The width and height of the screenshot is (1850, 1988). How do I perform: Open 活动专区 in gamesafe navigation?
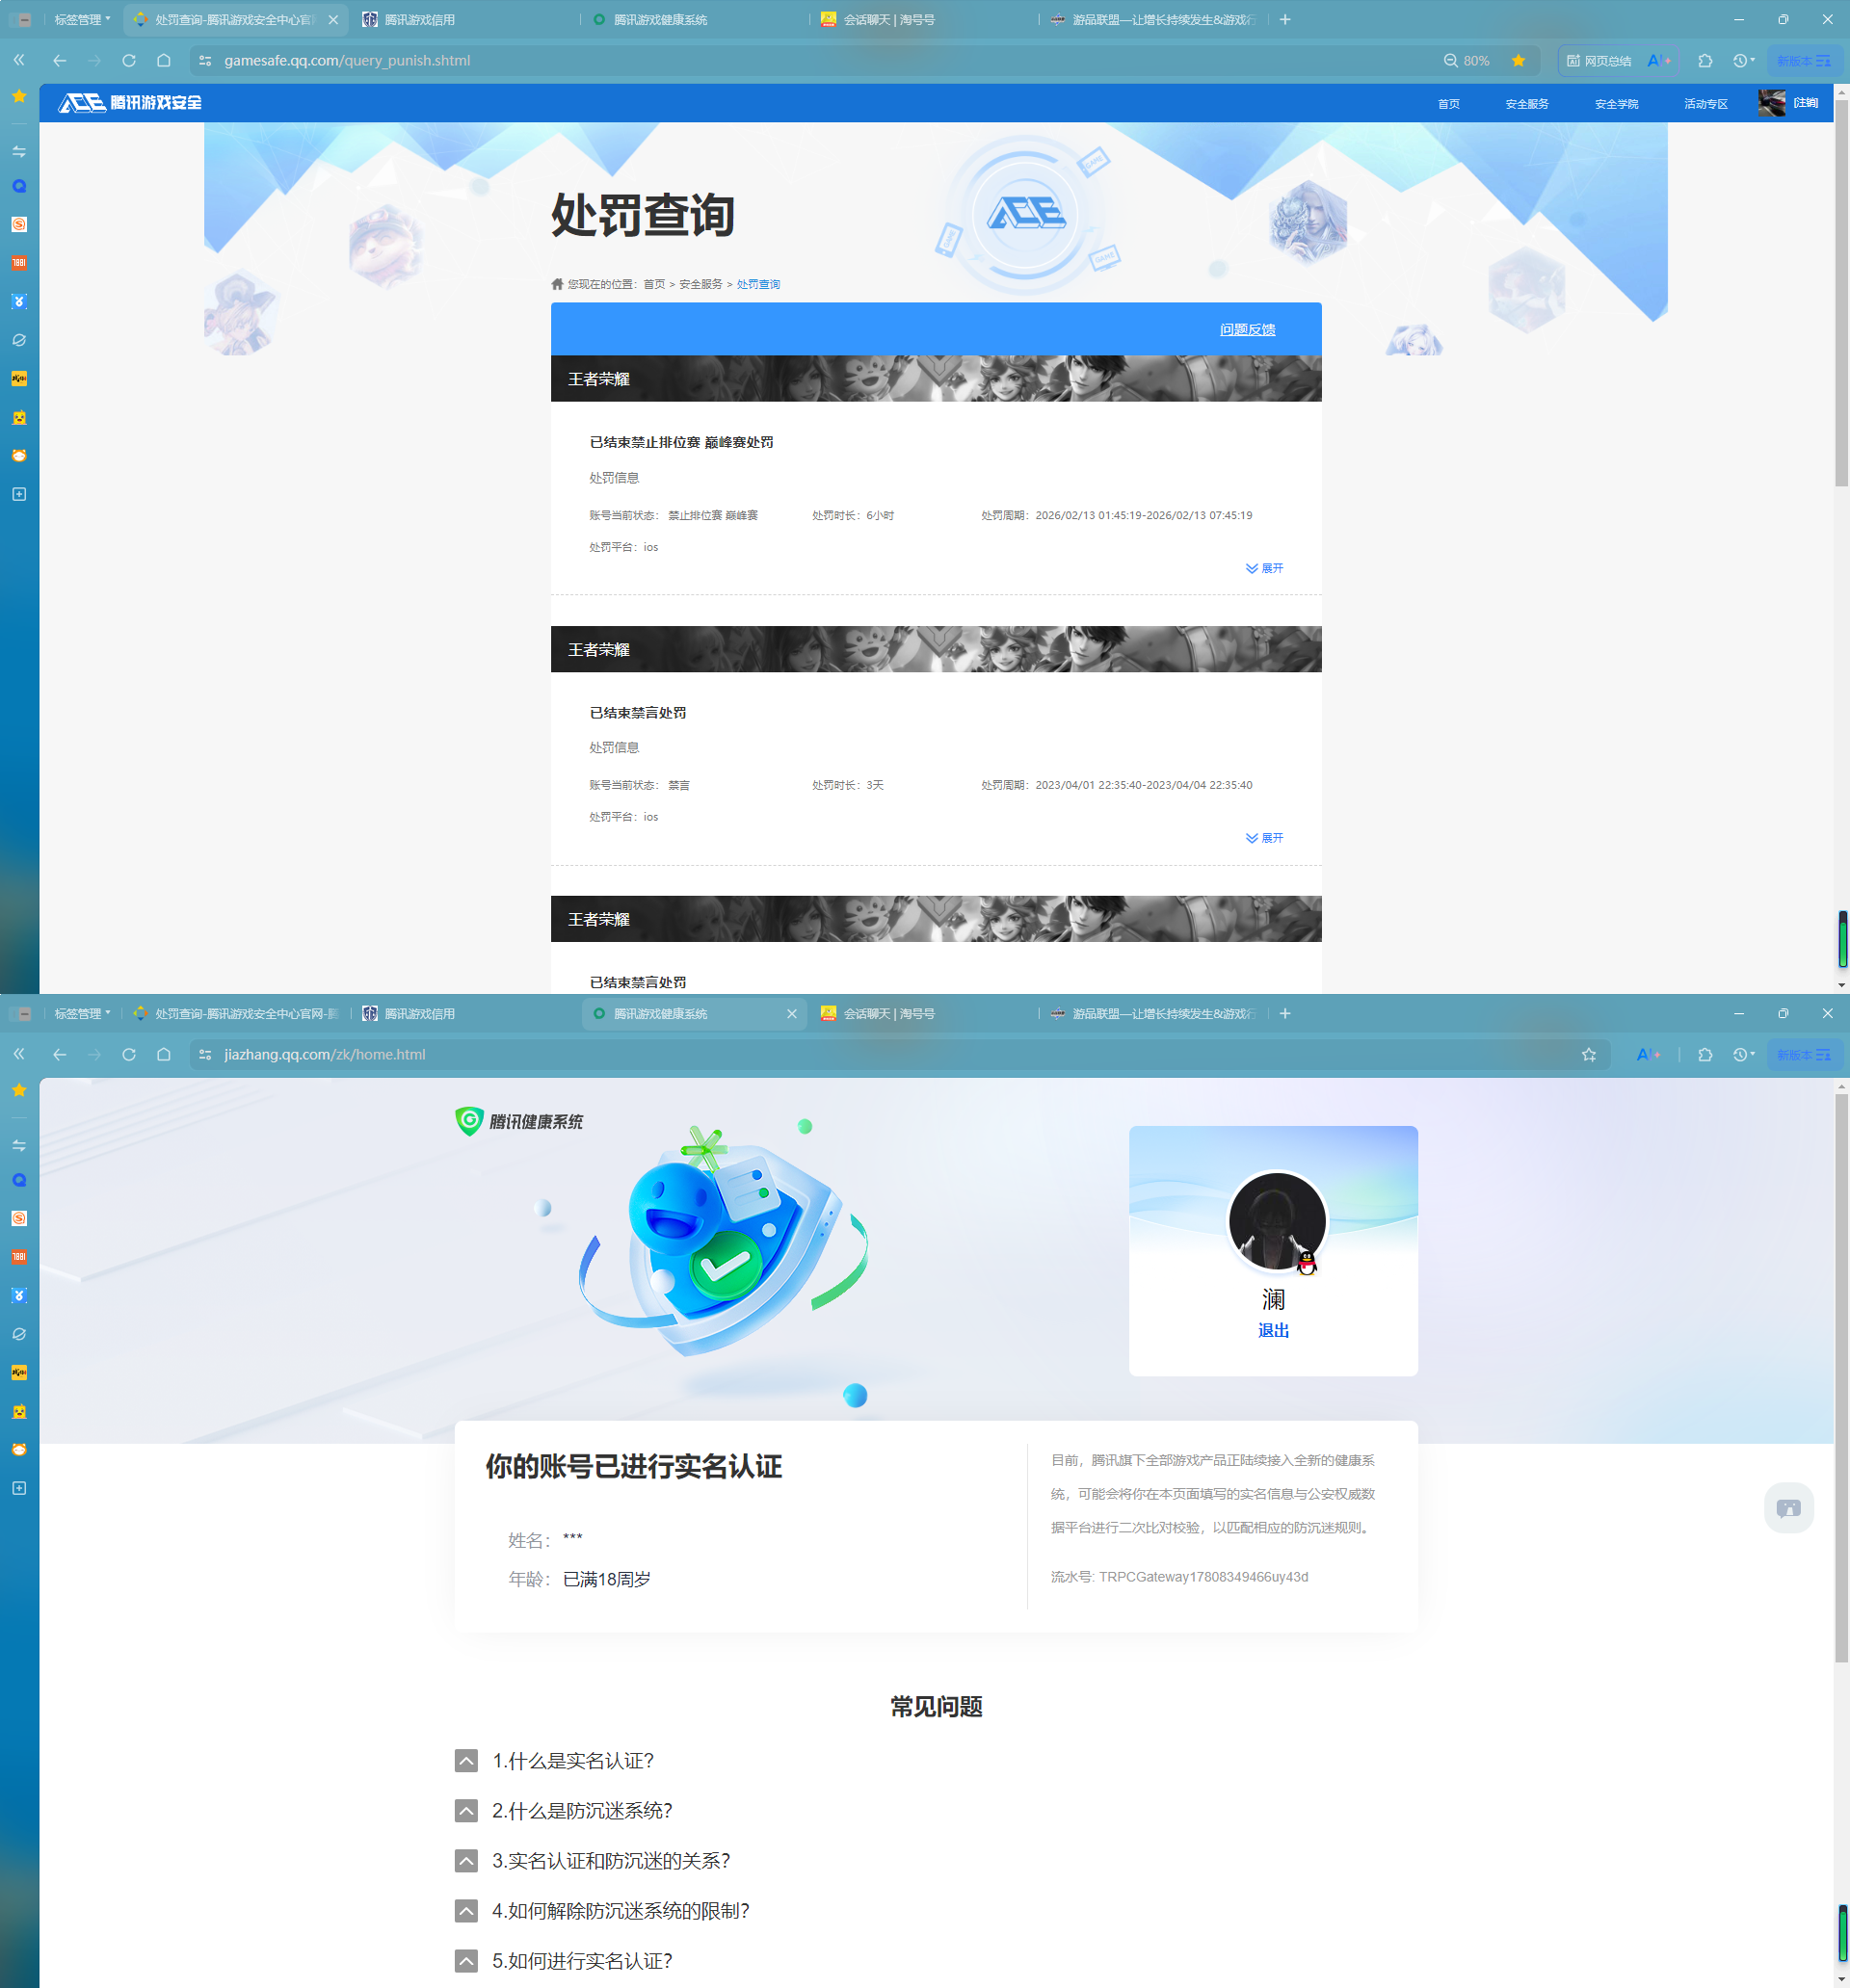[1705, 104]
